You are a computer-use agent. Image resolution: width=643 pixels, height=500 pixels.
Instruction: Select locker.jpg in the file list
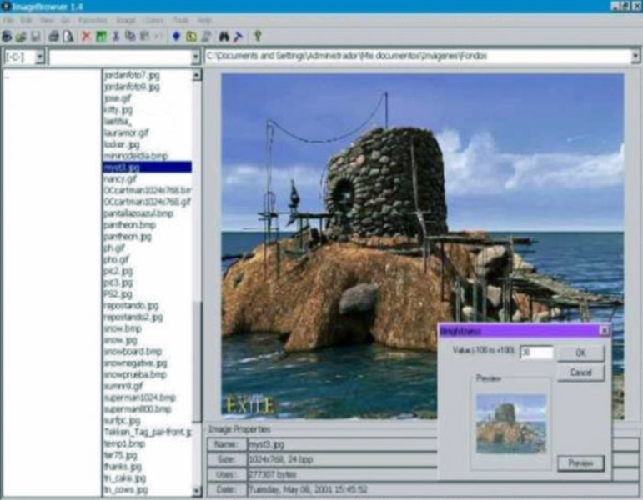122,144
